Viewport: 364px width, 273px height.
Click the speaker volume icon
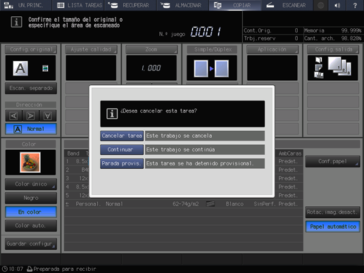tap(337, 5)
